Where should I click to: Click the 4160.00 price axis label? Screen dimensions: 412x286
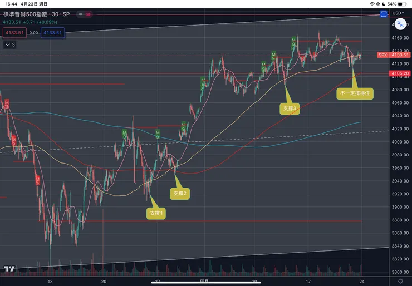[400, 38]
